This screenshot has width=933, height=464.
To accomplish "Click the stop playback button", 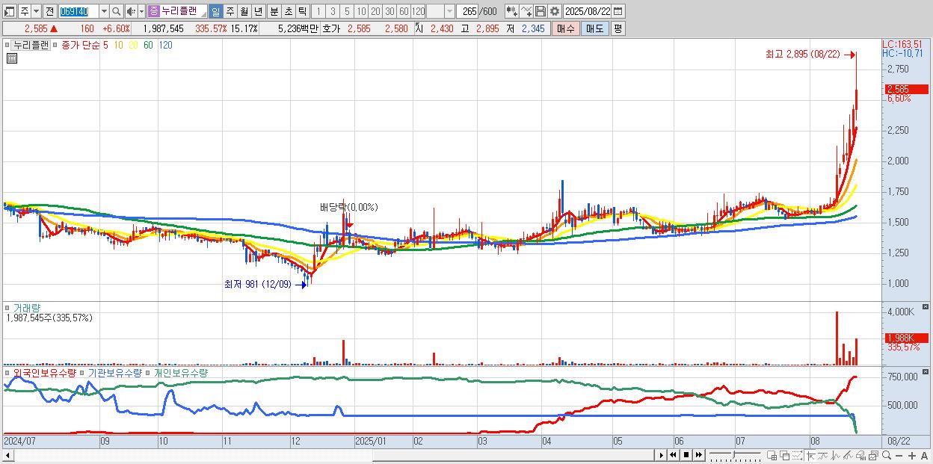I will (686, 455).
